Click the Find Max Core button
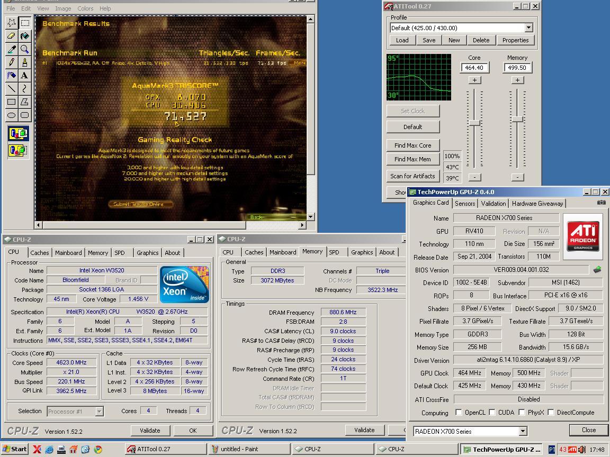Image resolution: width=610 pixels, height=457 pixels. [413, 145]
